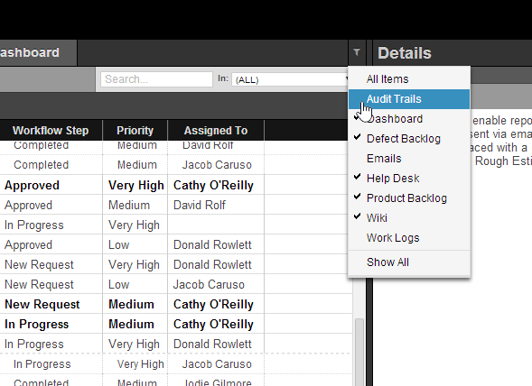The image size is (532, 386).
Task: Enable Emails in the filter menu
Action: coord(409,159)
